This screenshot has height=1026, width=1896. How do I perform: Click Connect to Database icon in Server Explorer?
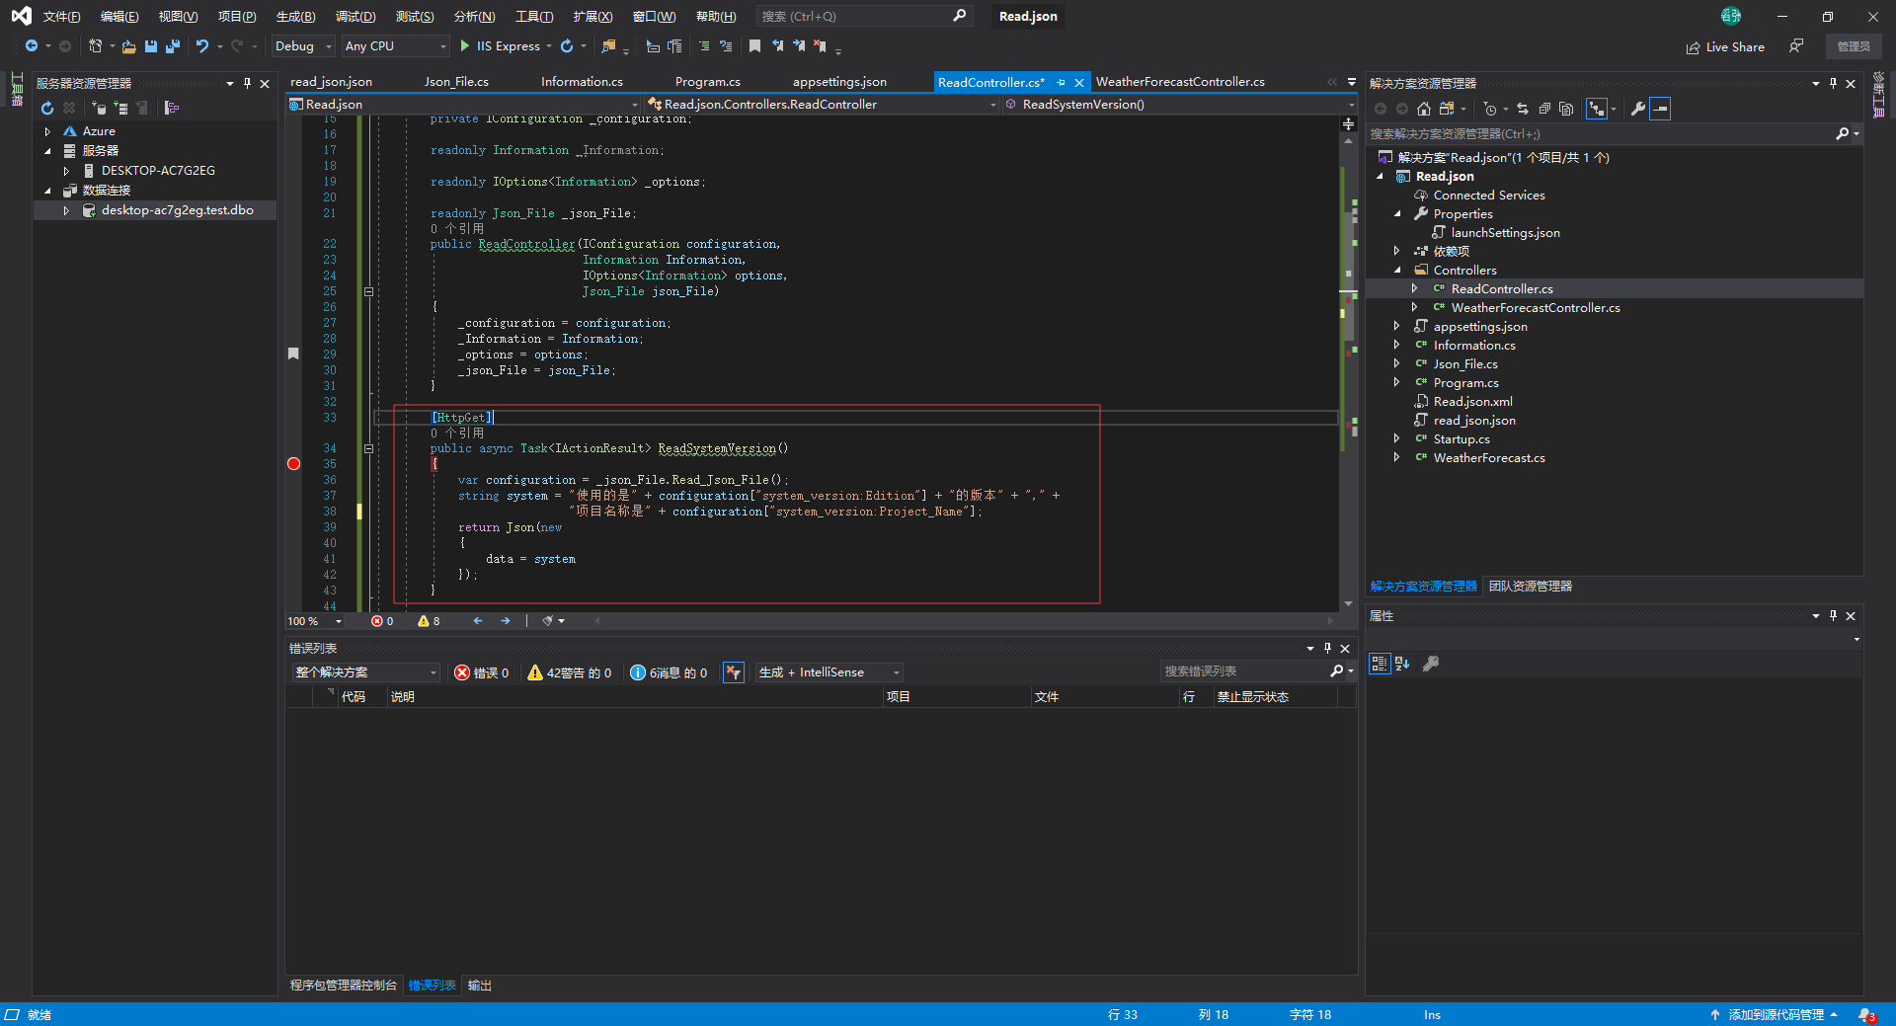pyautogui.click(x=98, y=108)
